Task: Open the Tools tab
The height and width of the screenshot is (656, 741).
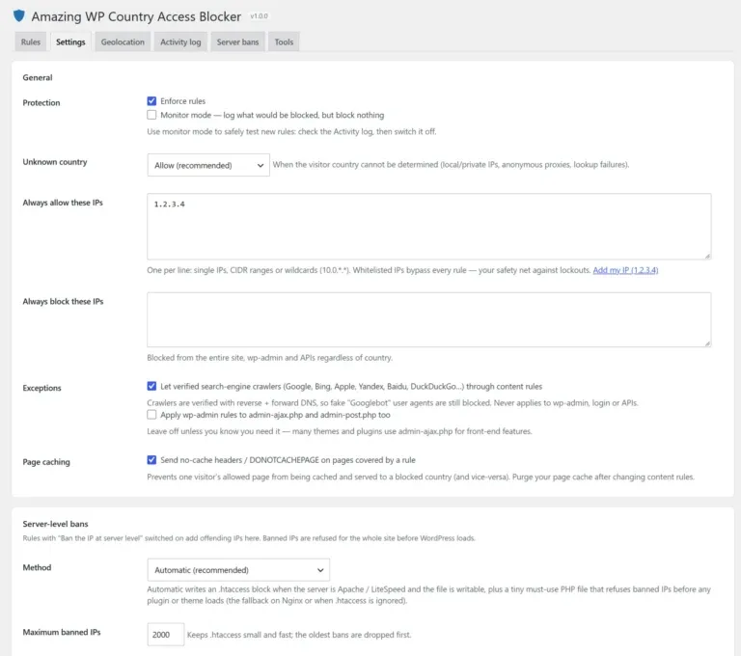Action: pos(284,41)
